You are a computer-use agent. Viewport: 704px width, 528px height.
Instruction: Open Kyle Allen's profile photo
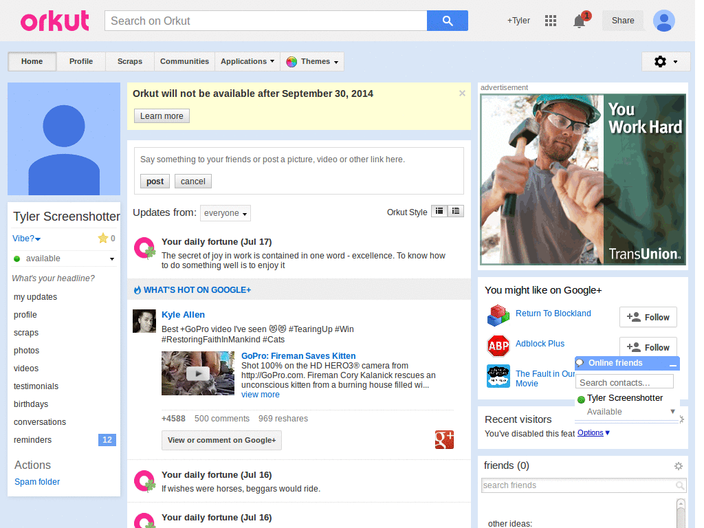(x=144, y=321)
